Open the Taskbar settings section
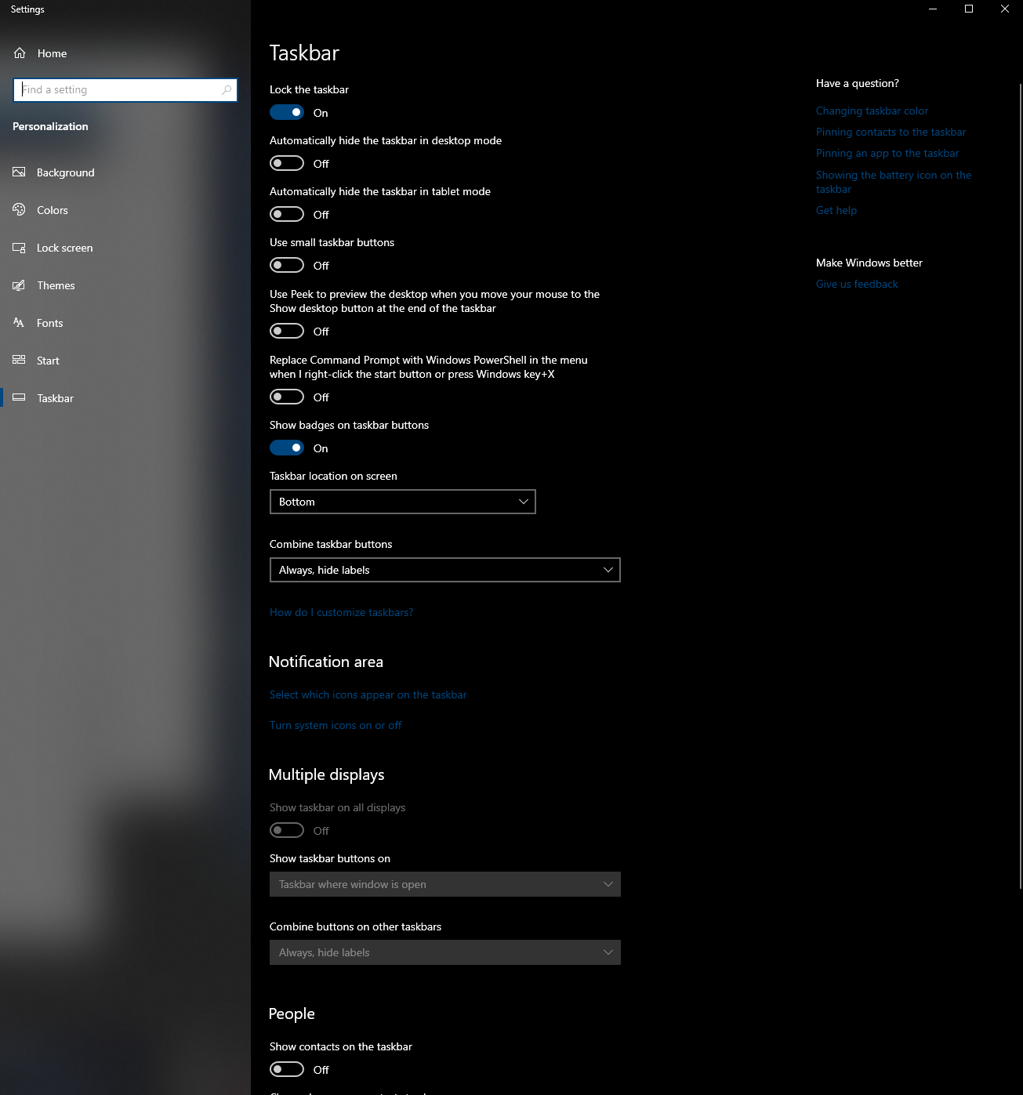1023x1095 pixels. click(x=55, y=397)
